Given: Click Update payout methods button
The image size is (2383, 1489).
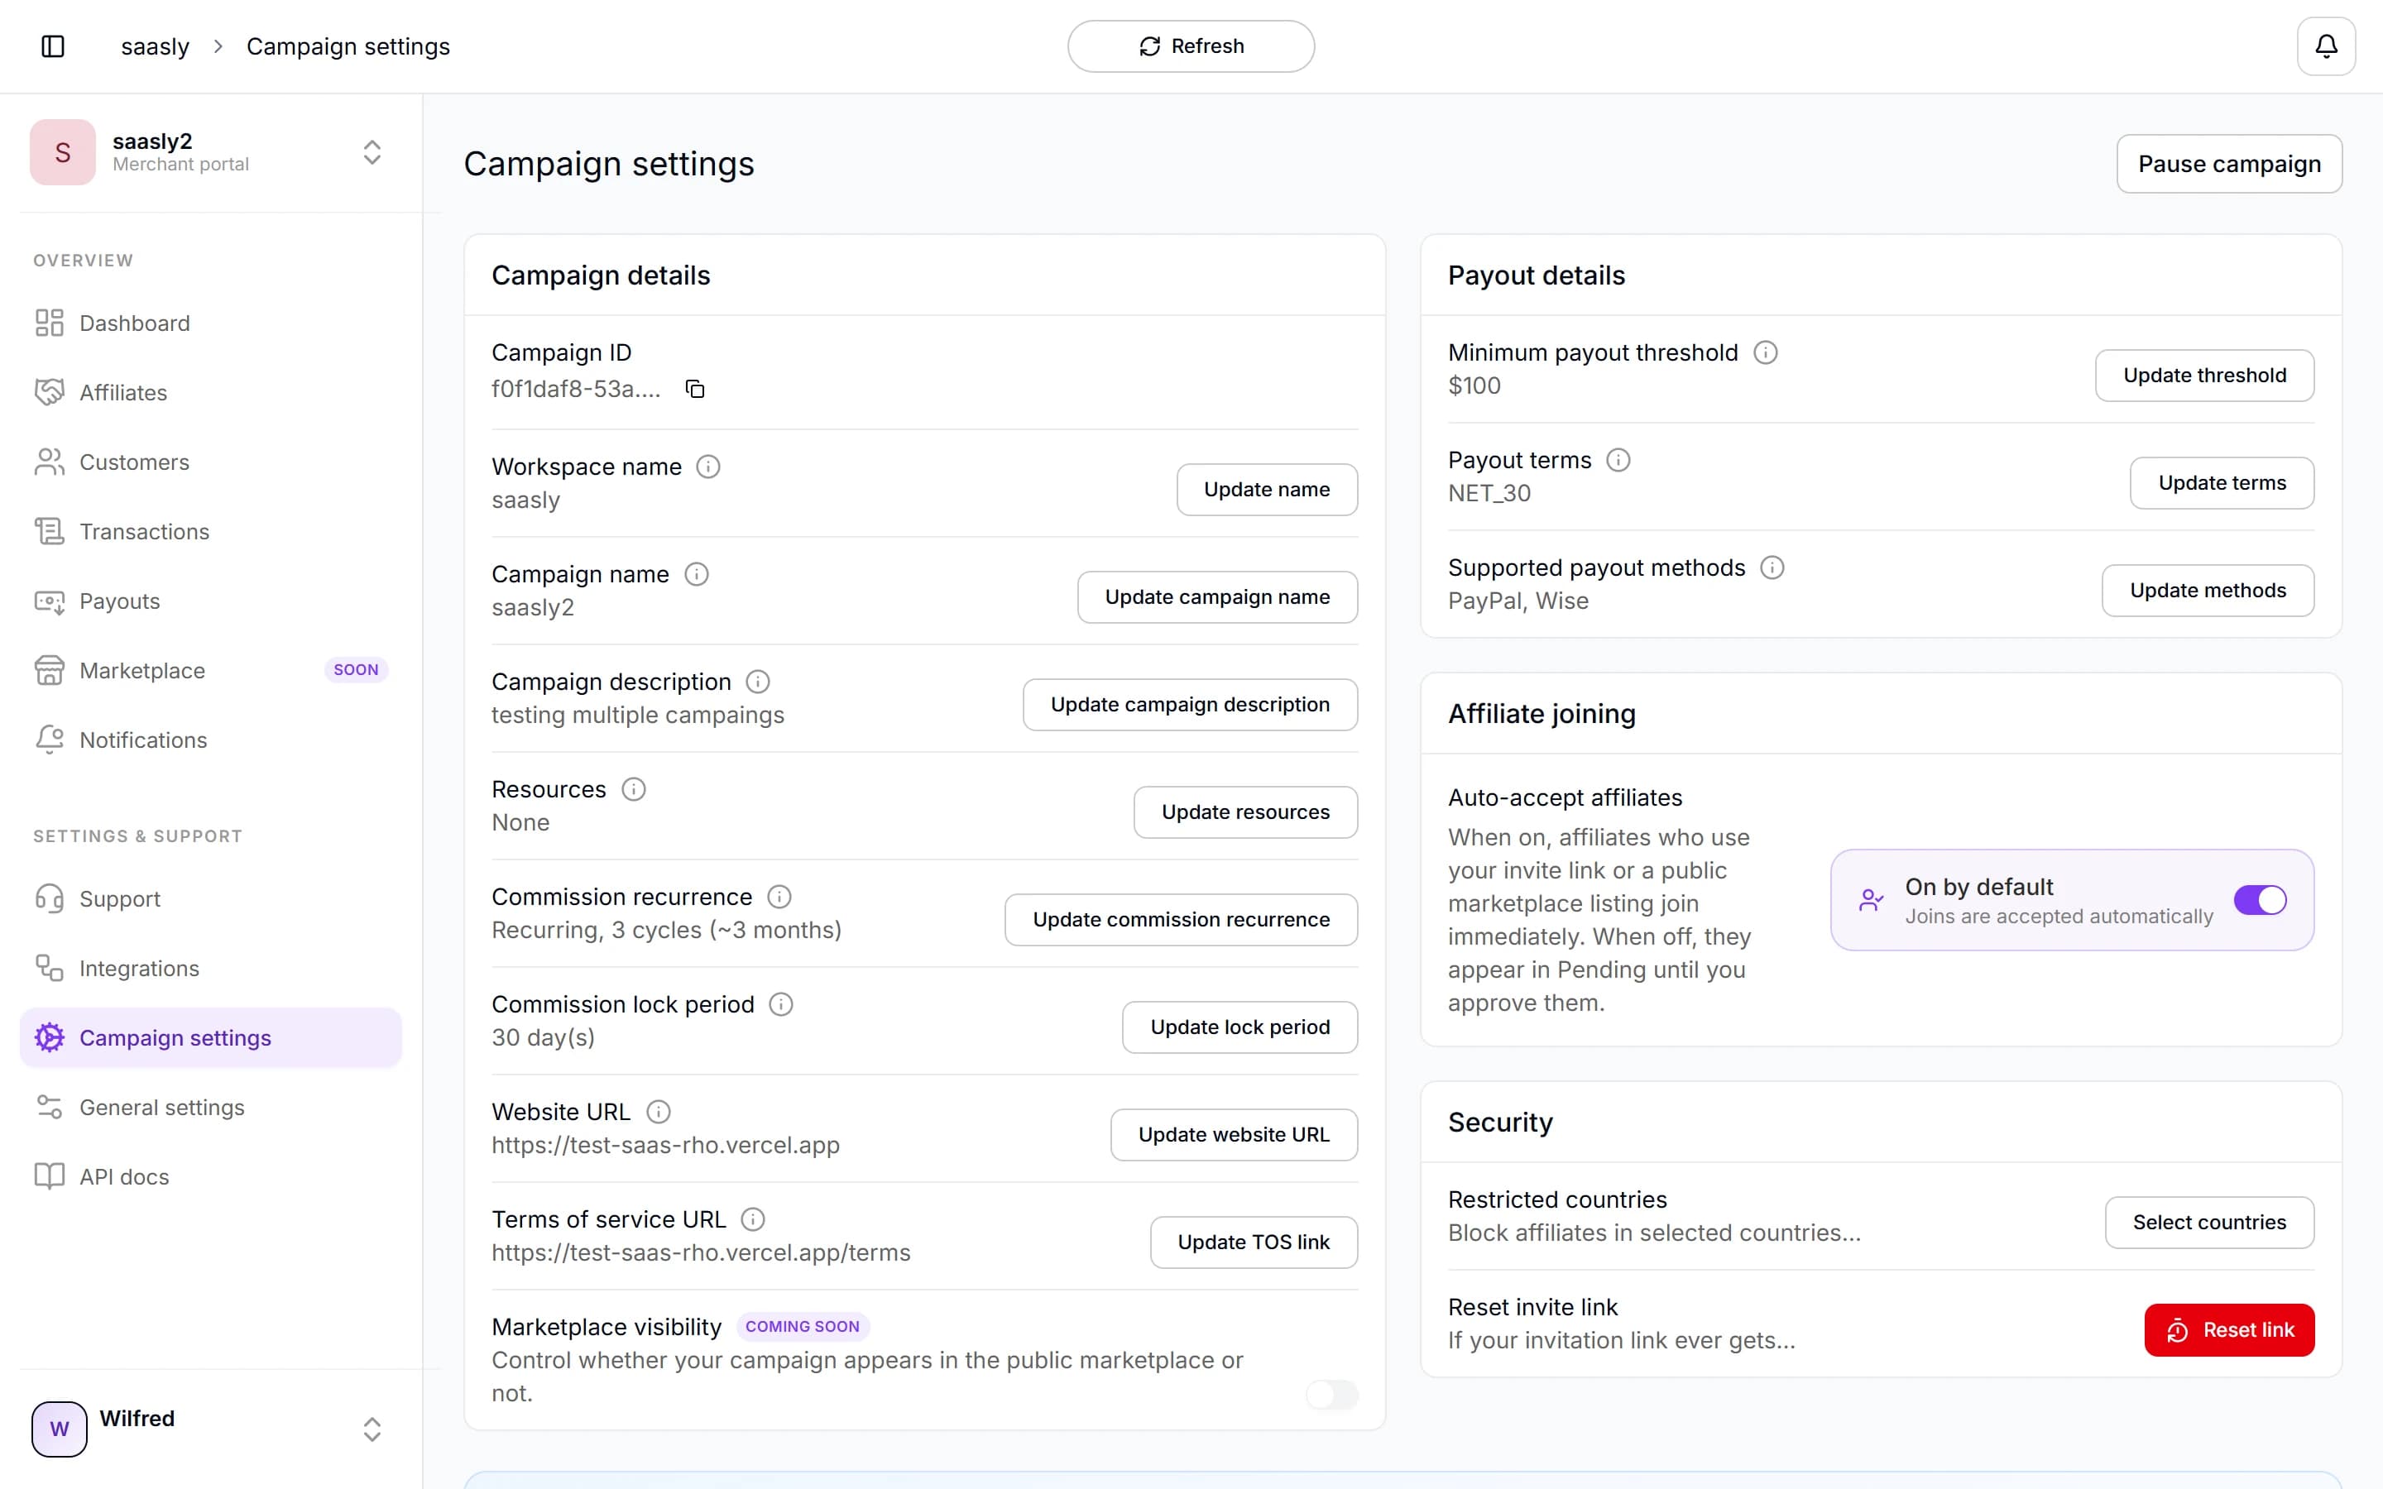Looking at the screenshot, I should [2208, 590].
